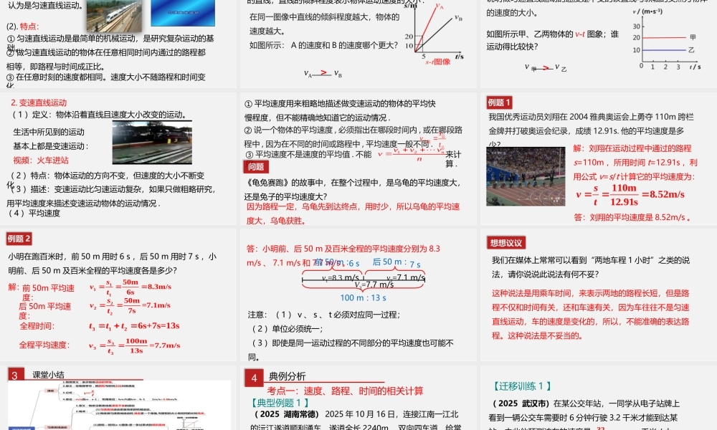Screen dimensions: 717x430
Task: Click the s-t图像 graph
Action: point(435,34)
